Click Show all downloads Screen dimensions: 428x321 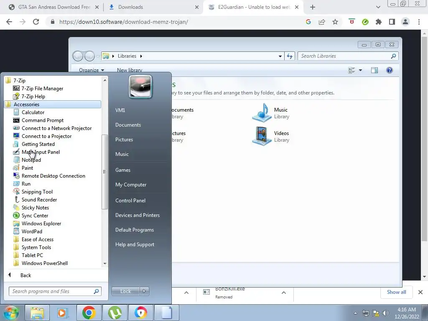pyautogui.click(x=396, y=292)
